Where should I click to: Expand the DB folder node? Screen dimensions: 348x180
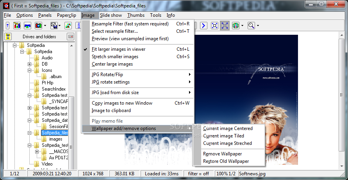(29, 64)
